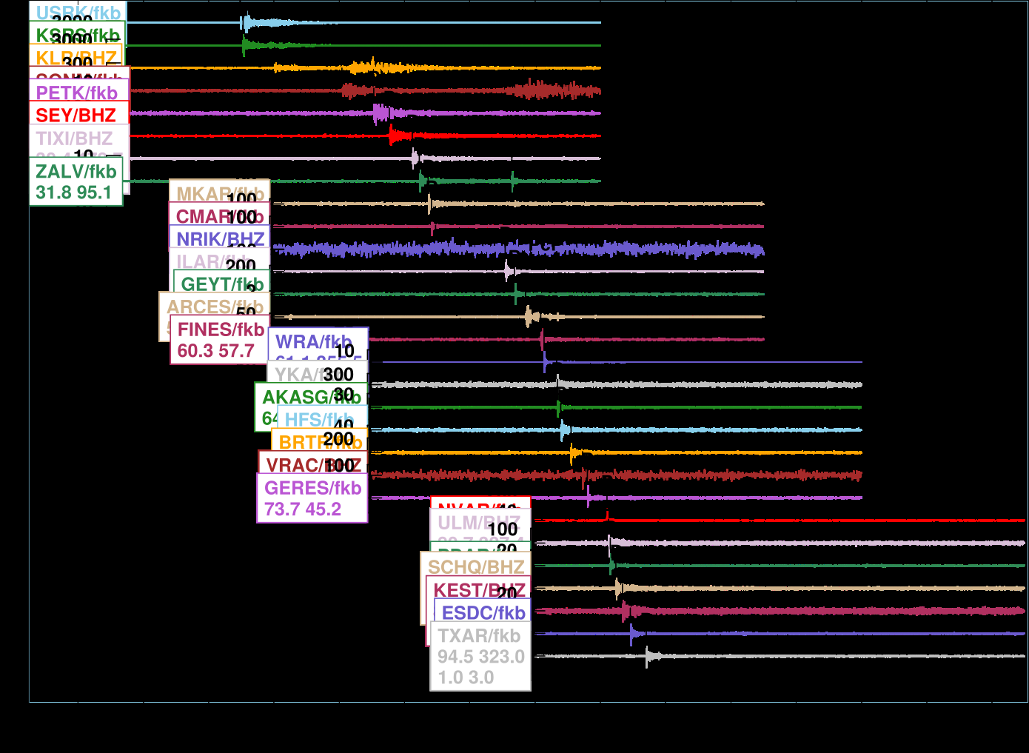Click the amplitude value 200 on BRTR label
Image resolution: width=1029 pixels, height=753 pixels.
(338, 438)
